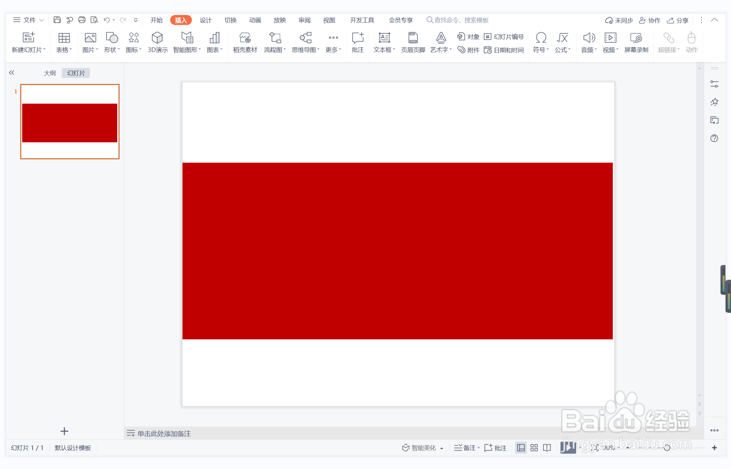Switch to the 视图 tab
The width and height of the screenshot is (731, 469).
tap(329, 20)
